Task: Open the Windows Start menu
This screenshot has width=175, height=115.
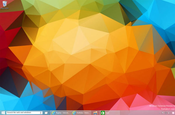Action: point(3,113)
